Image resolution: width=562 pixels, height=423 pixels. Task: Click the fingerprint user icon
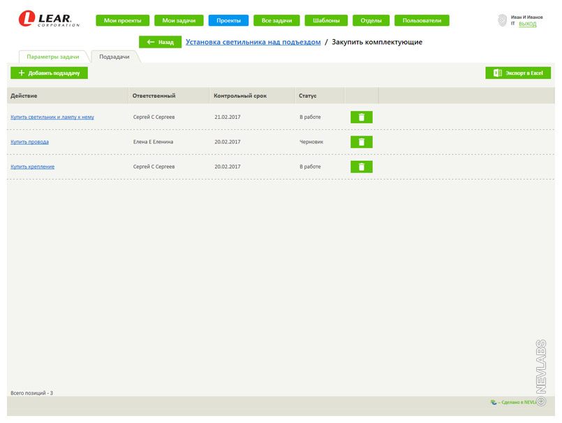pos(502,21)
